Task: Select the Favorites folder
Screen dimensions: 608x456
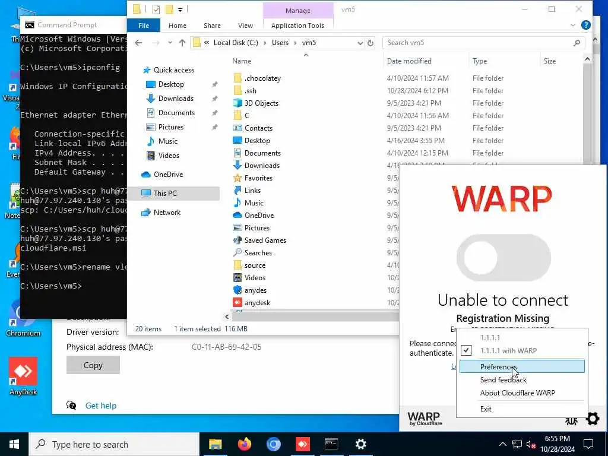Action: [258, 178]
